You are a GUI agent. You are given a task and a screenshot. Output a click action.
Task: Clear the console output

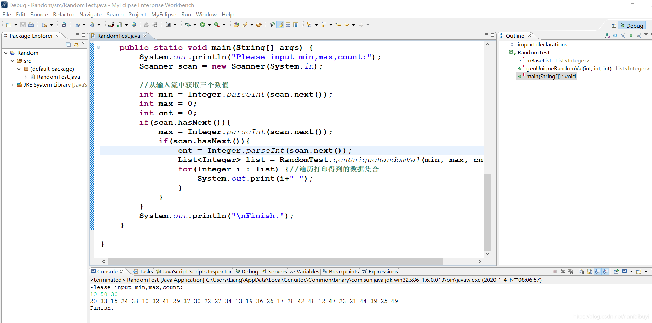point(581,271)
